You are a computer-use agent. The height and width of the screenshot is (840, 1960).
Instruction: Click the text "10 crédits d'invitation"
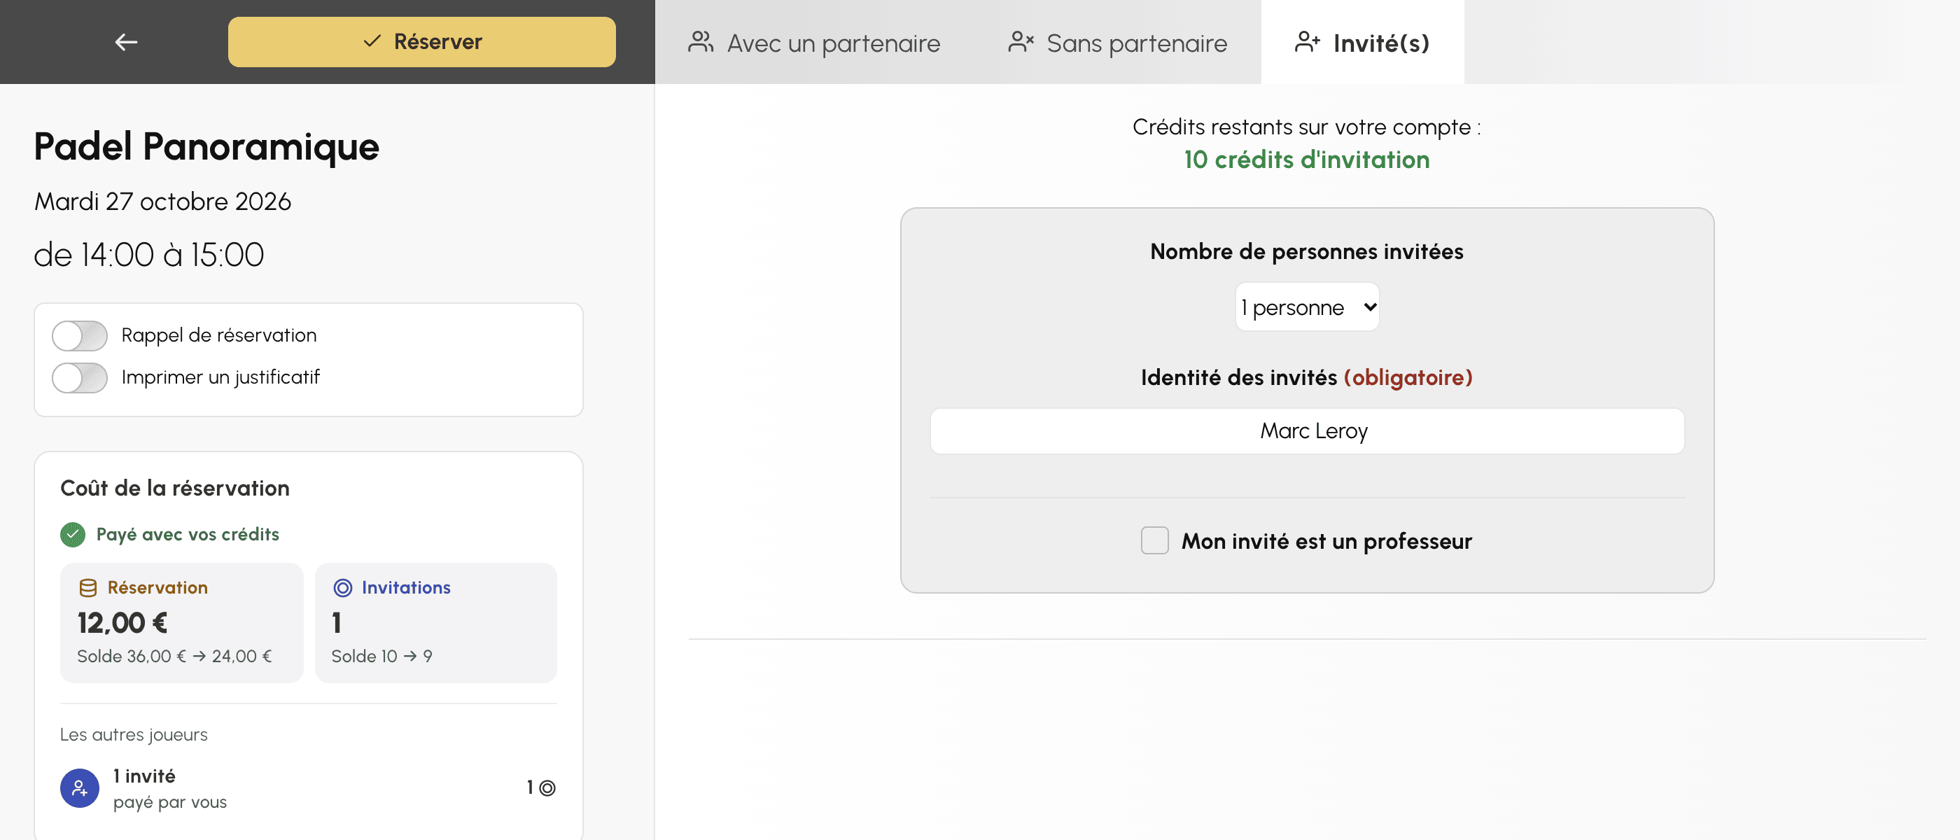tap(1306, 159)
